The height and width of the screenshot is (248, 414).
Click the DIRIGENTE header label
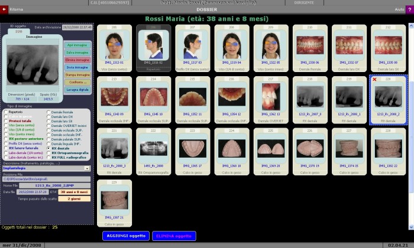(304, 2)
